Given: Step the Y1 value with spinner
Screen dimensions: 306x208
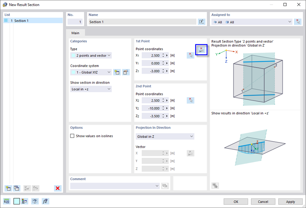Looking at the screenshot, I should (x=163, y=63).
